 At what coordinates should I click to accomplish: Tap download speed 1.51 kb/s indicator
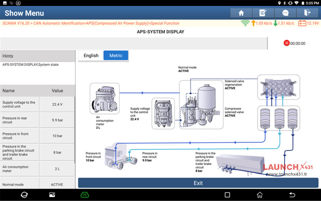[284, 23]
